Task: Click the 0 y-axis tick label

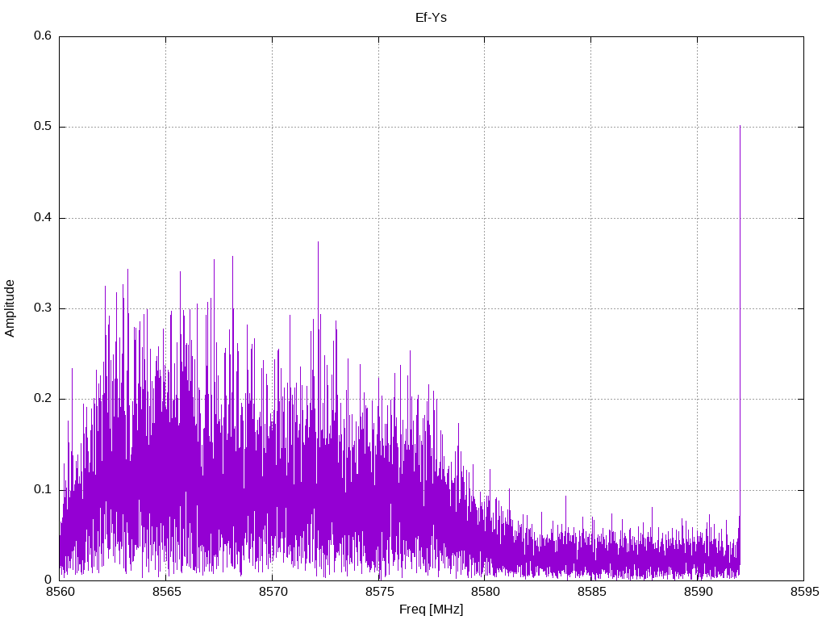Action: point(48,580)
